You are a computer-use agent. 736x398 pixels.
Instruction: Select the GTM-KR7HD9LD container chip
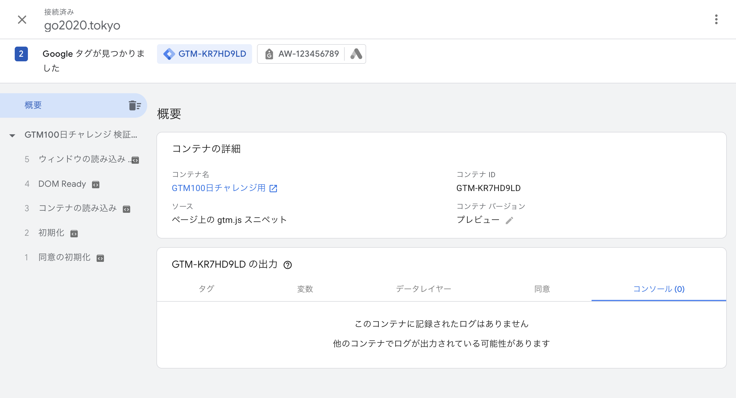click(205, 54)
